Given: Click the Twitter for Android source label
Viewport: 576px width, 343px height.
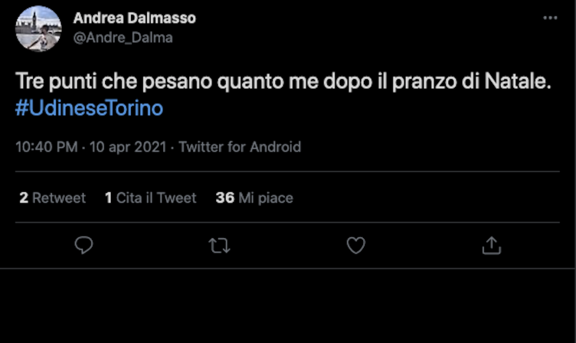Looking at the screenshot, I should (240, 147).
